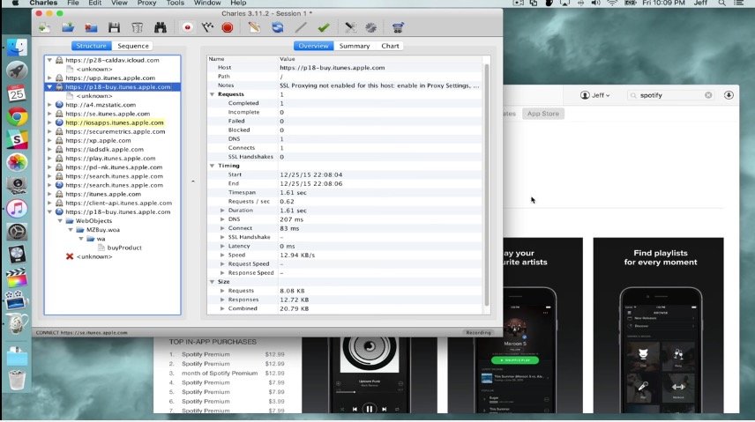
Task: Toggle throttling with the checkered flag icon
Action: pos(207,27)
